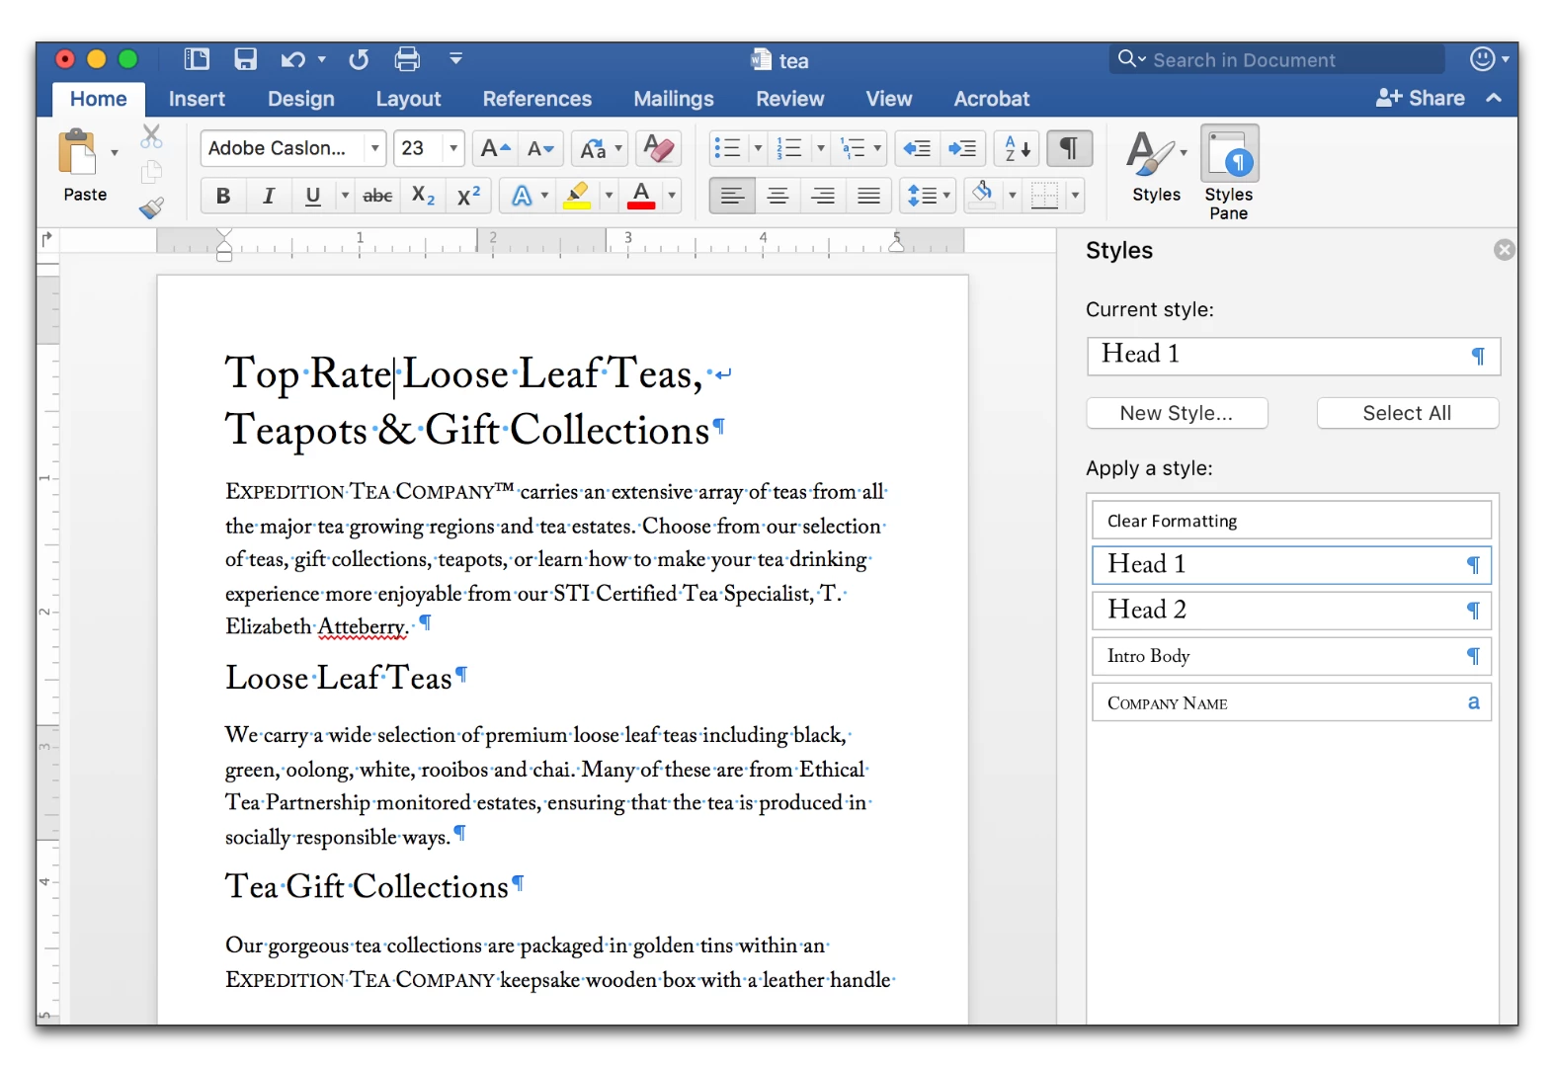Increase the paragraph indent
1555x1067 pixels.
[961, 148]
